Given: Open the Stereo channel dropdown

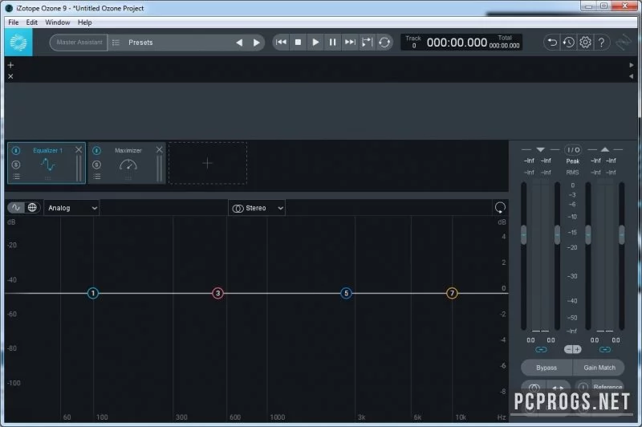Looking at the screenshot, I should (257, 208).
